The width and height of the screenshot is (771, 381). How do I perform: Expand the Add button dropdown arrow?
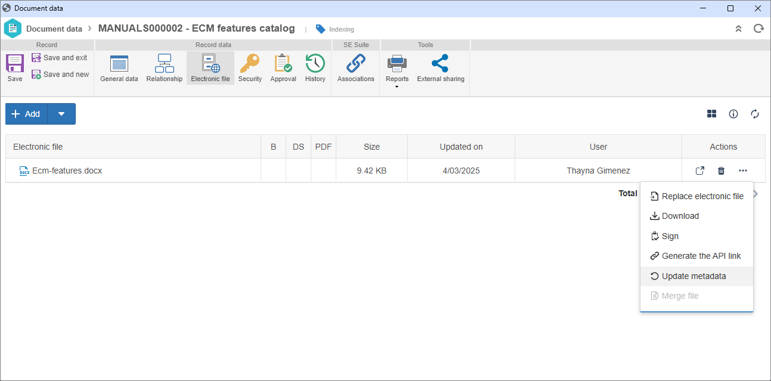[x=61, y=114]
